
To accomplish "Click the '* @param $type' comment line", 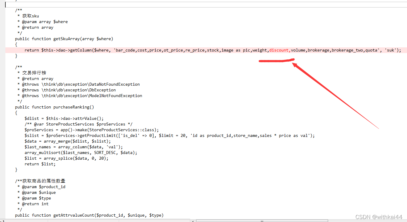I will (34, 198).
